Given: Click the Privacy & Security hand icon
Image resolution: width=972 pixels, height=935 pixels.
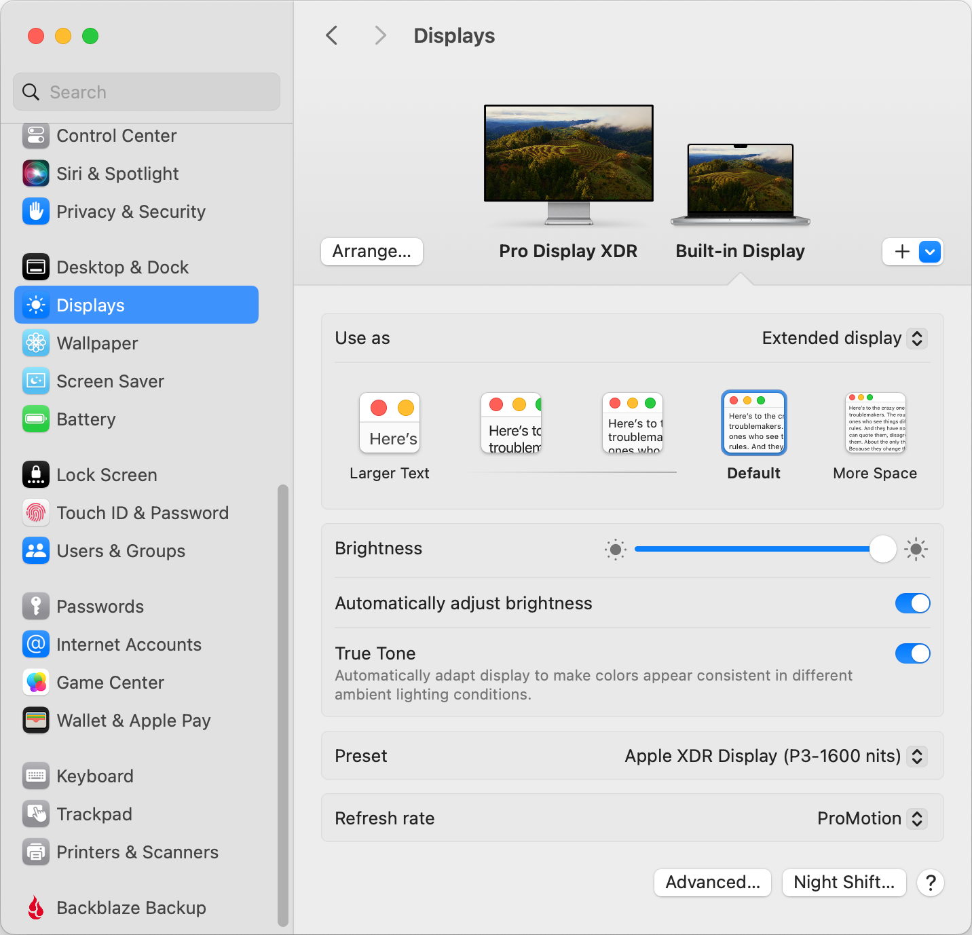Looking at the screenshot, I should [35, 212].
